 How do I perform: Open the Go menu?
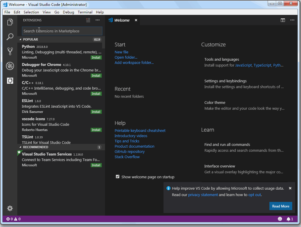[x=57, y=12]
